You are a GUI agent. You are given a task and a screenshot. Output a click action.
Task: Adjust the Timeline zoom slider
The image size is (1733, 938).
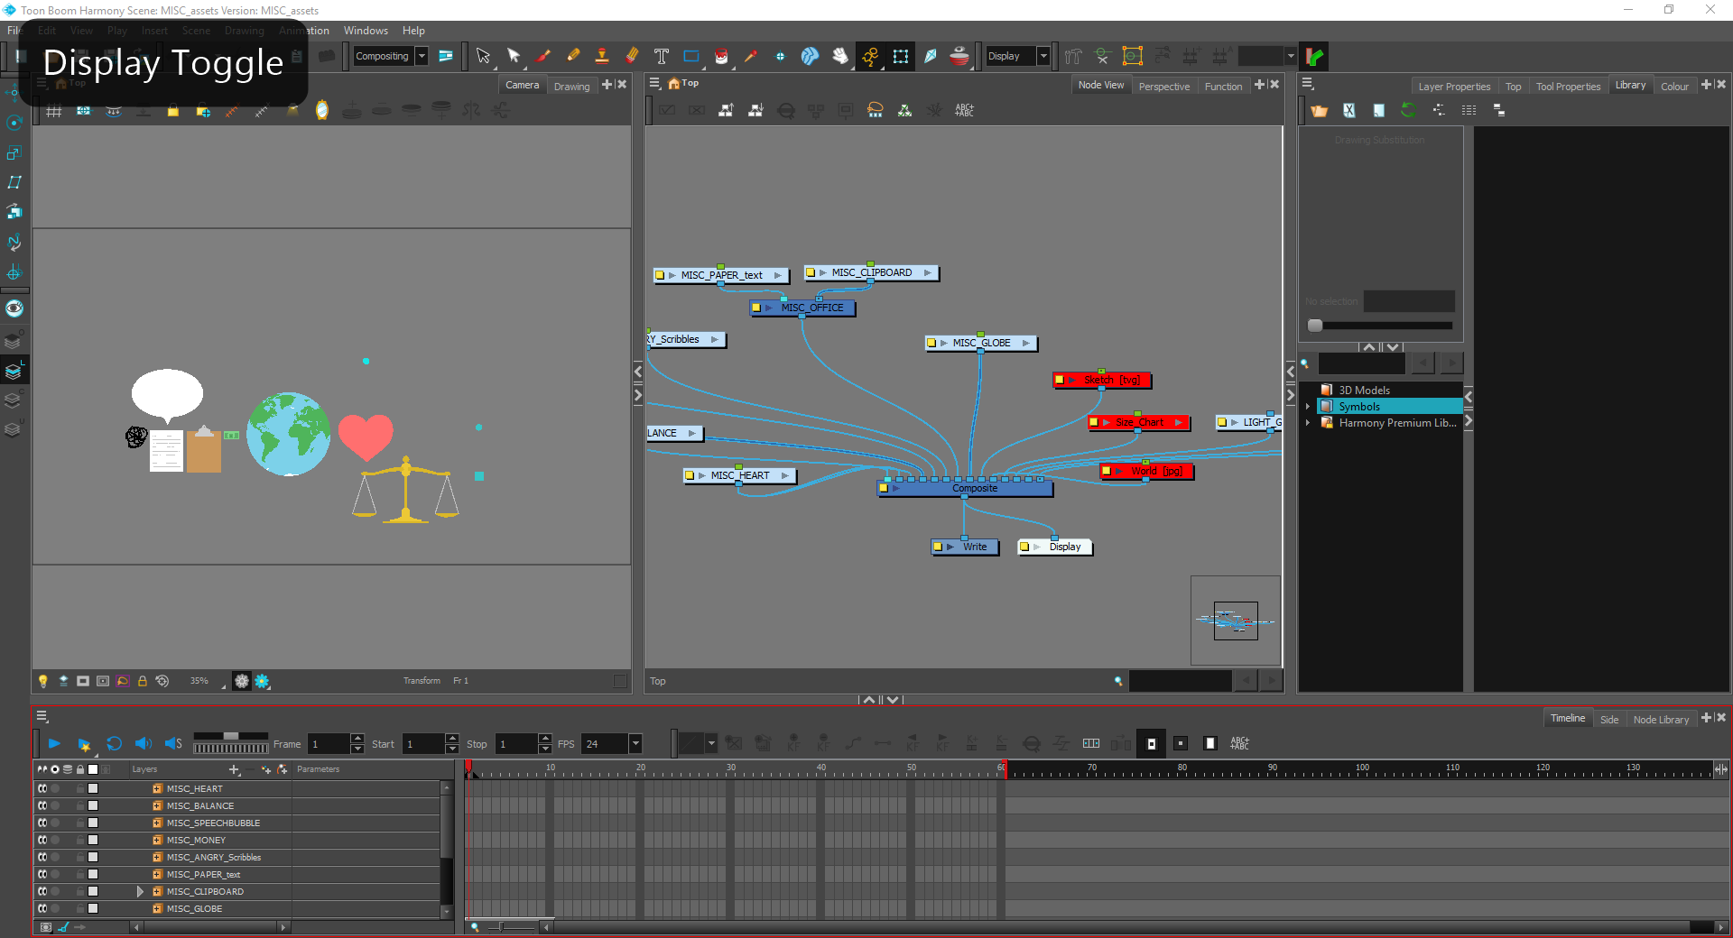point(503,926)
